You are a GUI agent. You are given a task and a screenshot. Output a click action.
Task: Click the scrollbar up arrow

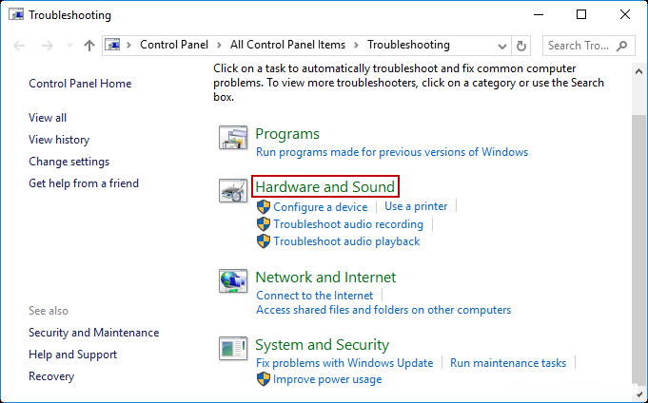click(x=638, y=71)
